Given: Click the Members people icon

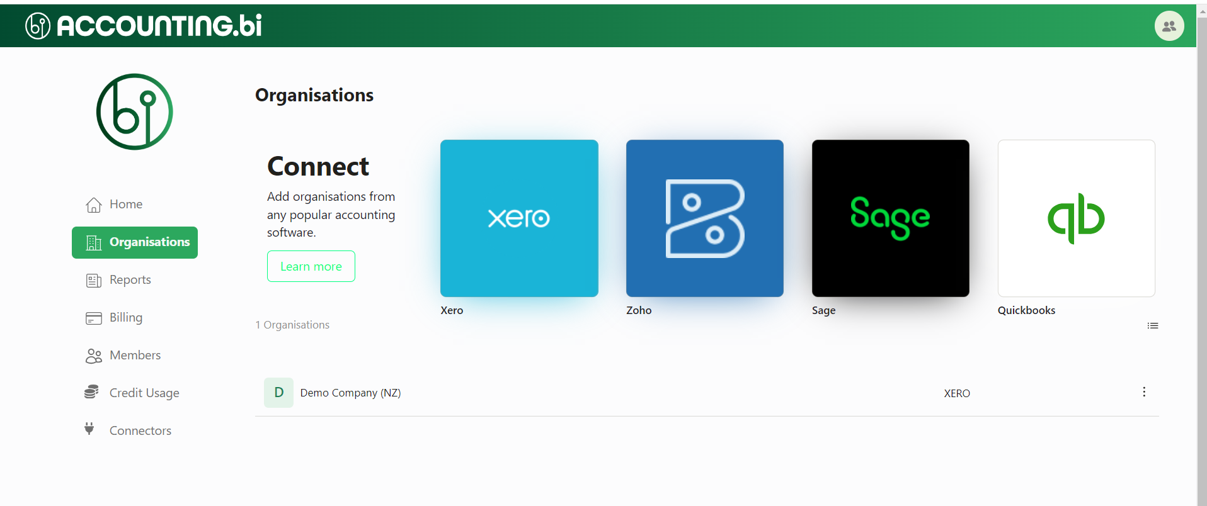Looking at the screenshot, I should click(x=93, y=356).
